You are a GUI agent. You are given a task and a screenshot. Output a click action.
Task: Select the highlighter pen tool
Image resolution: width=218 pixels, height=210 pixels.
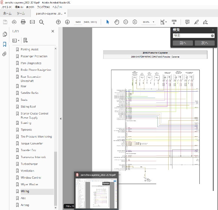(x=196, y=22)
